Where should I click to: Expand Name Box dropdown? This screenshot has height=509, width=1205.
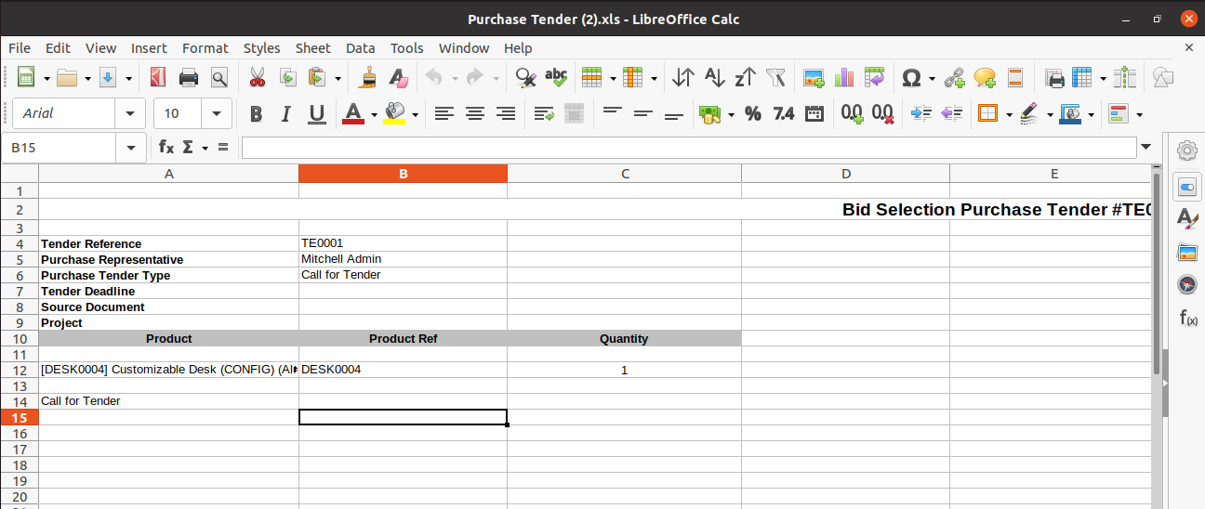click(129, 147)
